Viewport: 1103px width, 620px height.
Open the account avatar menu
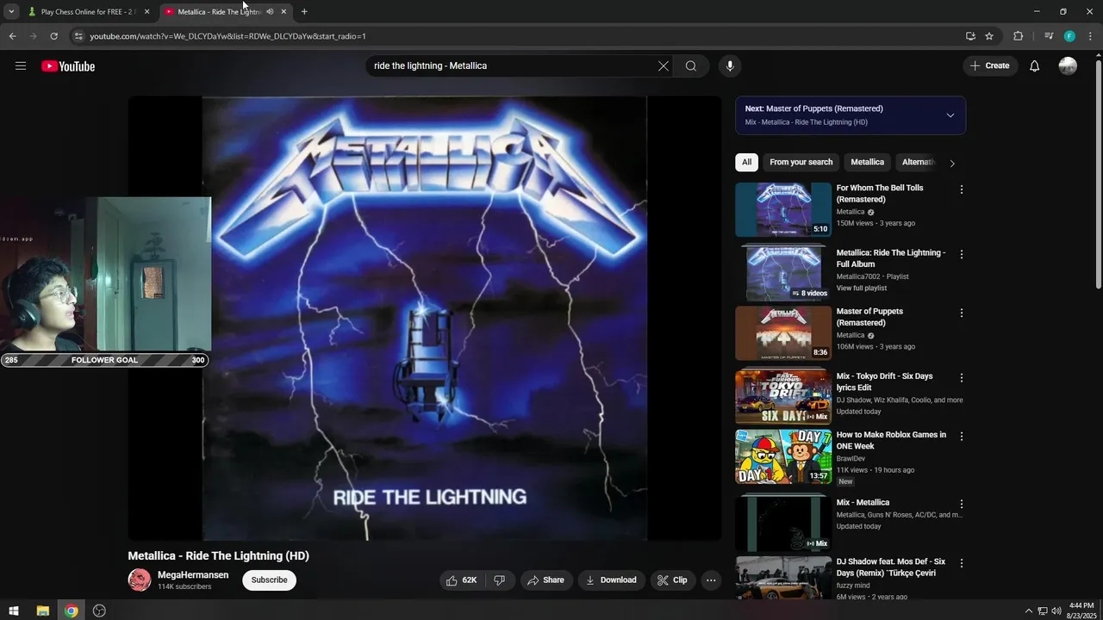1068,66
